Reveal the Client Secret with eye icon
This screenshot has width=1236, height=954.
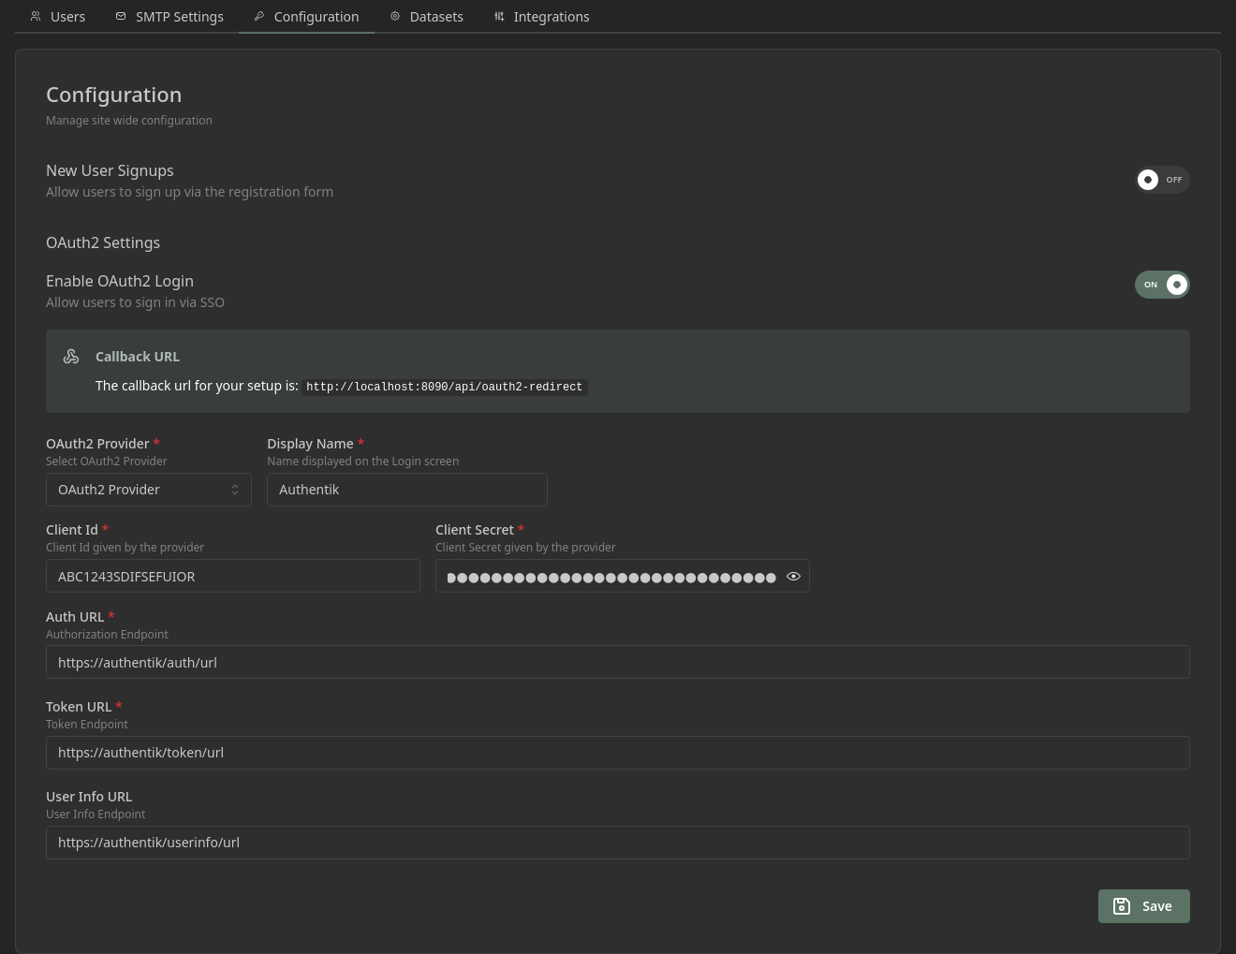793,577
